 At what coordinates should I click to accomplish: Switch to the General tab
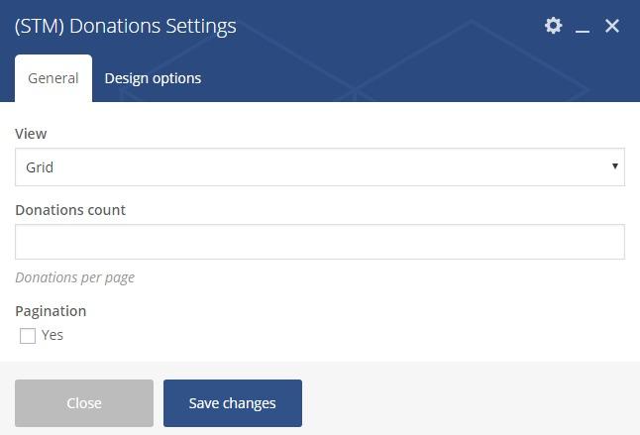[53, 78]
